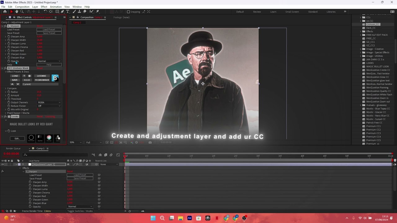Select the Roto Brush tool
The image size is (397, 223).
tap(91, 12)
